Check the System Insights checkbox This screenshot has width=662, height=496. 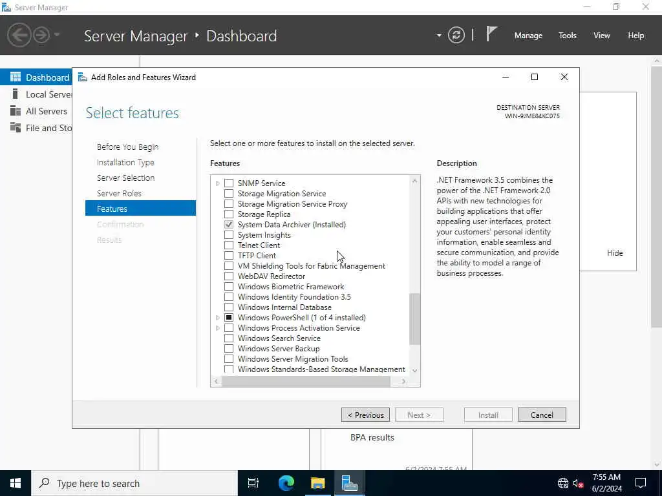229,235
